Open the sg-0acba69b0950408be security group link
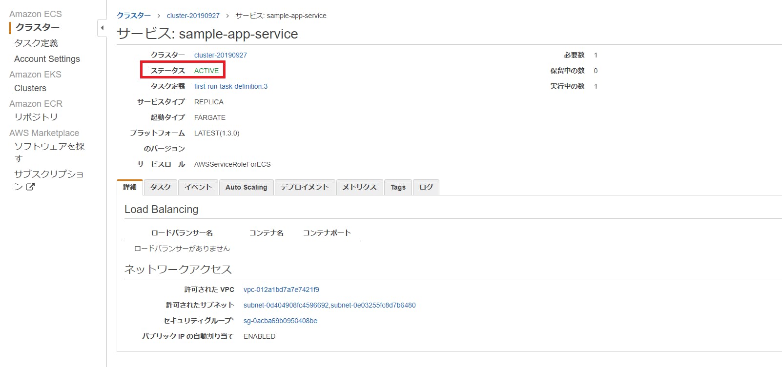The height and width of the screenshot is (367, 782). tap(280, 321)
